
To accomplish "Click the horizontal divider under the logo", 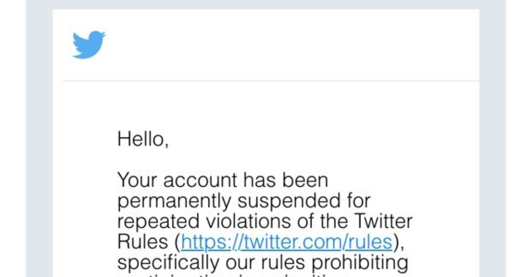I will click(271, 81).
